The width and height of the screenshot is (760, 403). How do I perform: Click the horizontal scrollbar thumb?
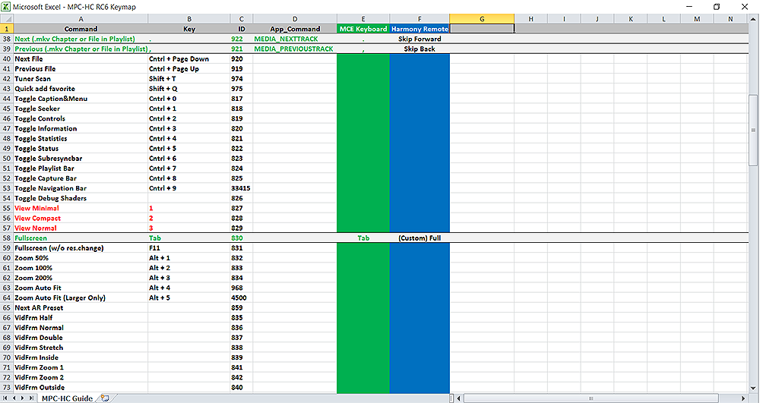591,398
